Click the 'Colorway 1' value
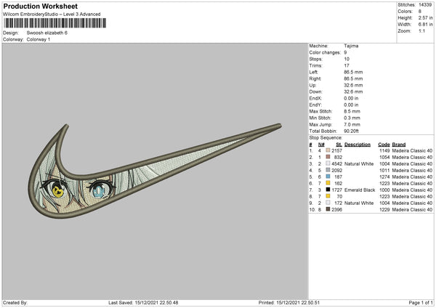This screenshot has height=308, width=436. coord(39,39)
